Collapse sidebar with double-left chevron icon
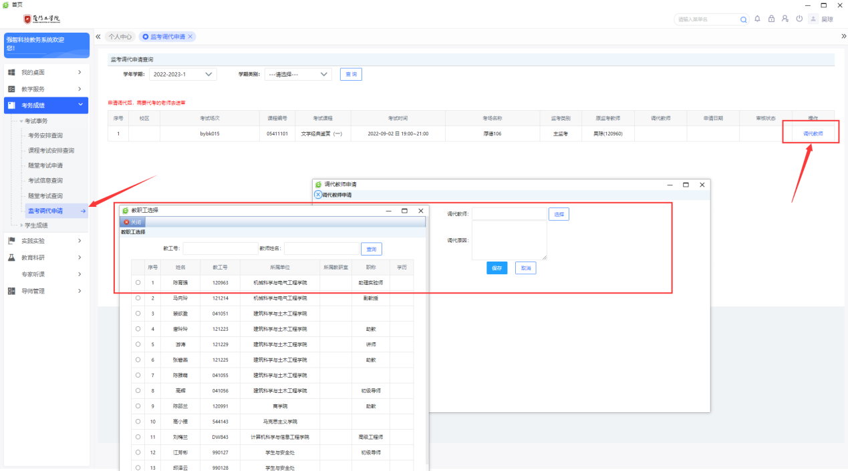 pos(98,37)
